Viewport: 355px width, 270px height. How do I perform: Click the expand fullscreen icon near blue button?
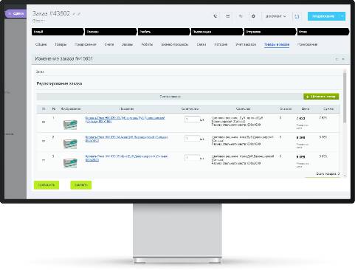click(x=297, y=16)
